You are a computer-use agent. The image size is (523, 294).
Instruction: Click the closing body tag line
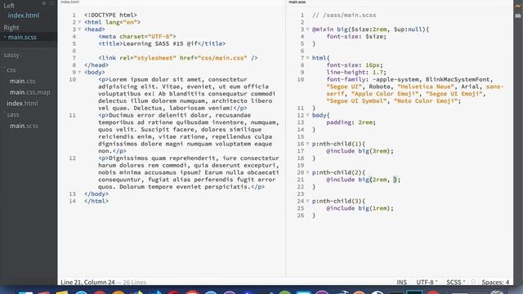coord(96,194)
